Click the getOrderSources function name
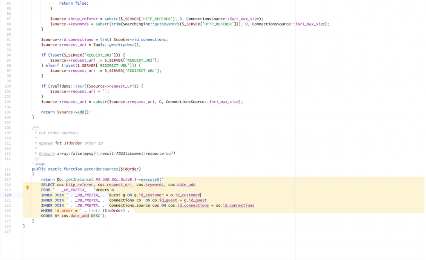The image size is (426, 260). [x=101, y=169]
